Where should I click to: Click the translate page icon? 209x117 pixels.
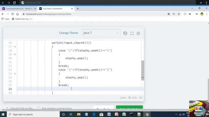(x=169, y=14)
